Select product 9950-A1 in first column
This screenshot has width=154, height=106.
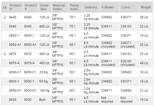[15, 45]
